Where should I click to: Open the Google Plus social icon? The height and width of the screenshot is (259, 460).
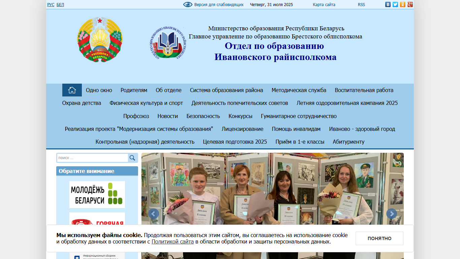click(410, 4)
